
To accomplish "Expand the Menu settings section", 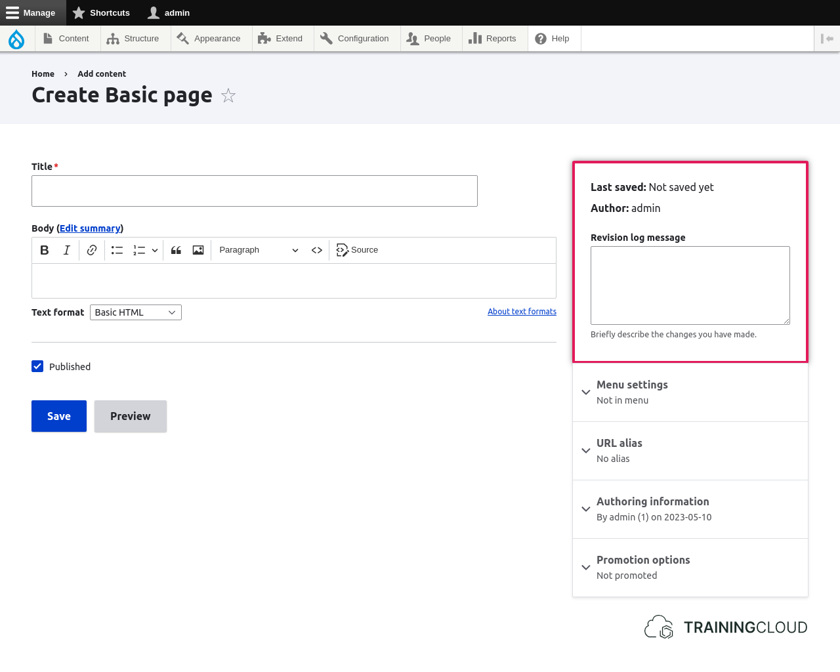I will (690, 392).
